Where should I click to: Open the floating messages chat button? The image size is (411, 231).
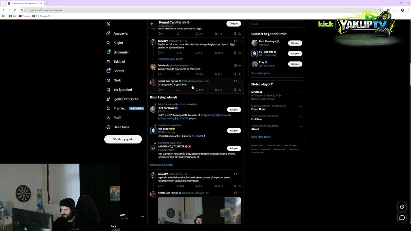coord(402,218)
